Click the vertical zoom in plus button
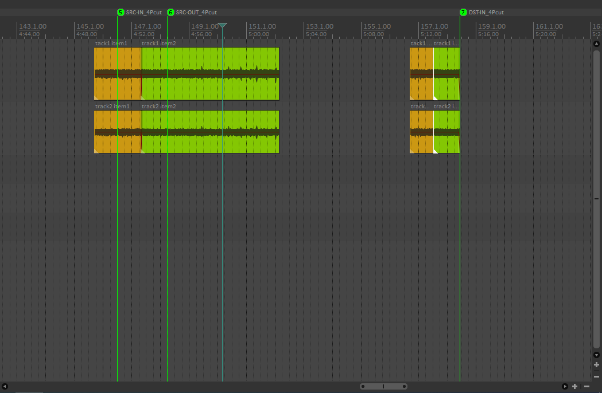 click(x=596, y=365)
